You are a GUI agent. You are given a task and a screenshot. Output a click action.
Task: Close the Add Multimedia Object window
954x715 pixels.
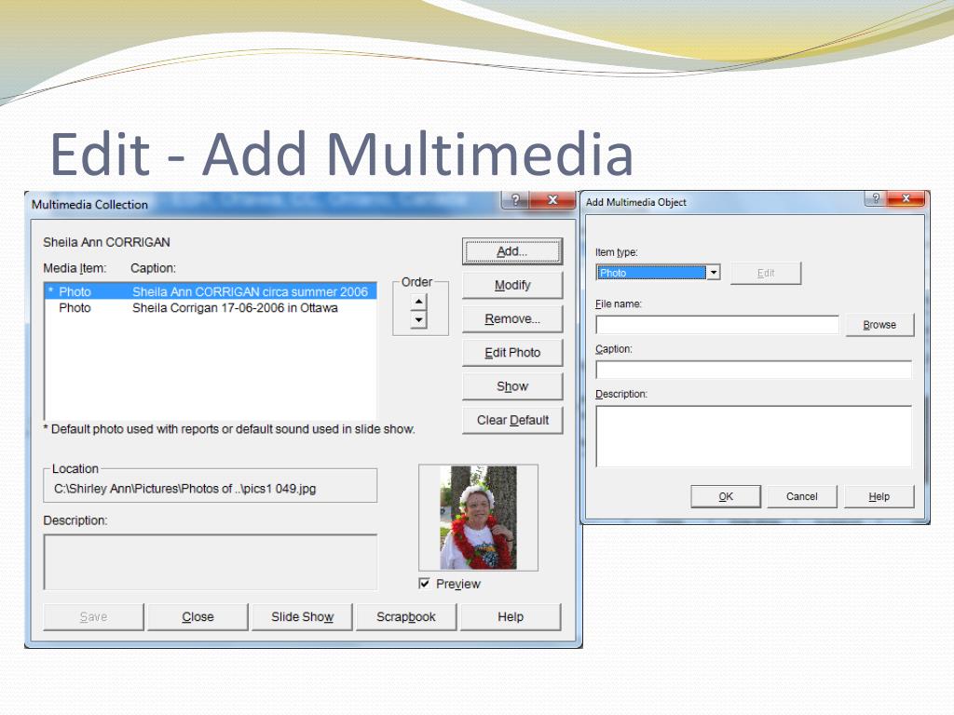906,199
